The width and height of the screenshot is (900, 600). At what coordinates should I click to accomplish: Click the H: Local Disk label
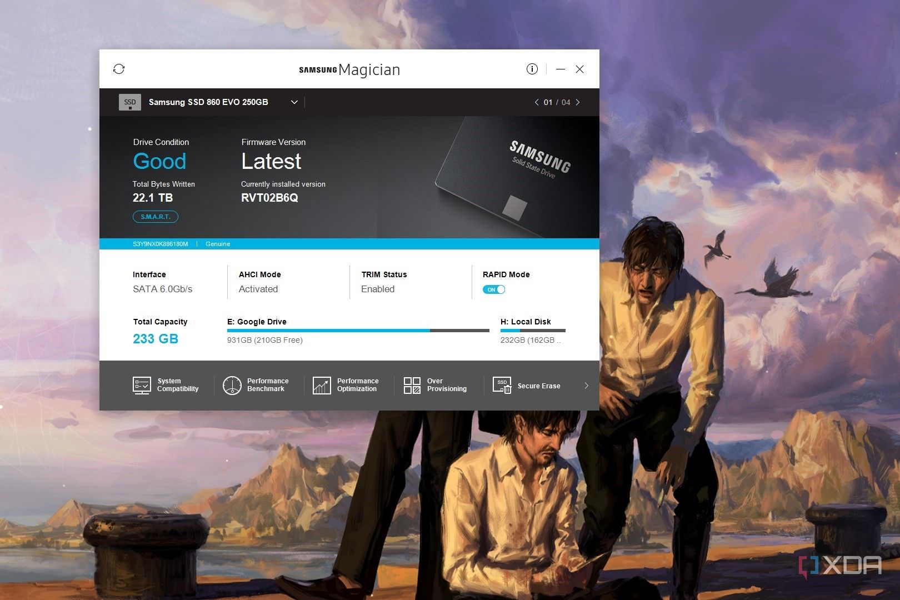point(526,322)
